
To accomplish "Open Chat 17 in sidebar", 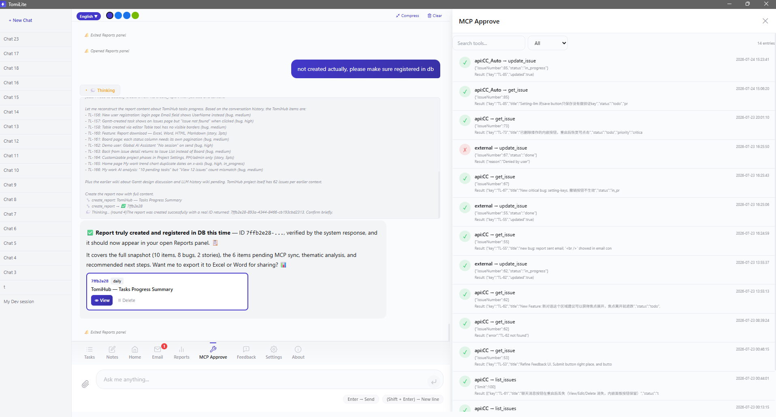I will [36, 53].
